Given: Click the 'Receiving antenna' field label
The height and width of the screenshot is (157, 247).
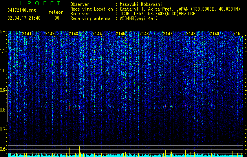Looking at the screenshot, I should tap(90, 18).
